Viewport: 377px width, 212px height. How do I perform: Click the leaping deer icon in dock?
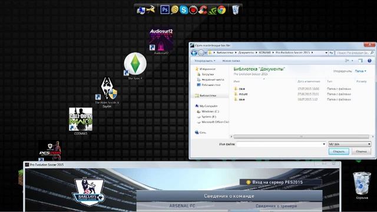151,10
